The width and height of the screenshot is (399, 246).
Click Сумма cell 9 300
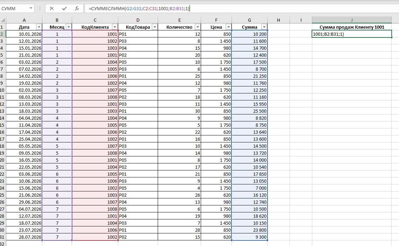(249, 237)
